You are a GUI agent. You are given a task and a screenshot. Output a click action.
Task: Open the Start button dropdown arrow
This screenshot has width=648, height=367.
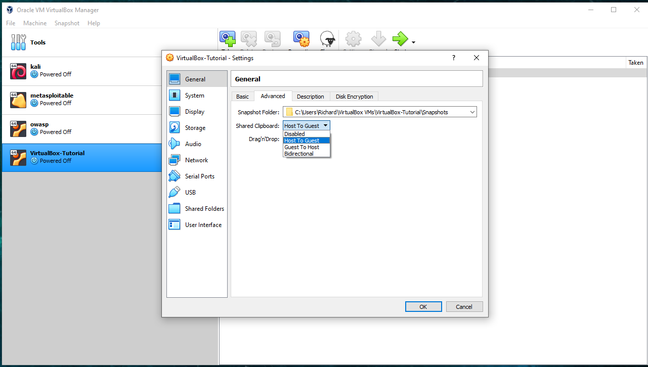coord(413,42)
